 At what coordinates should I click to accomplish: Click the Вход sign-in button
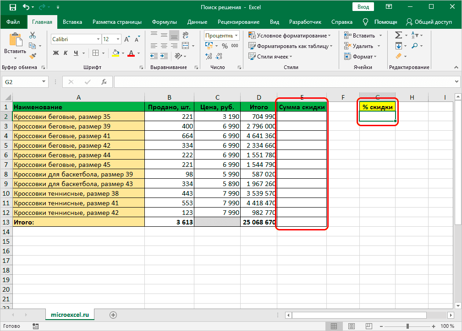(363, 7)
